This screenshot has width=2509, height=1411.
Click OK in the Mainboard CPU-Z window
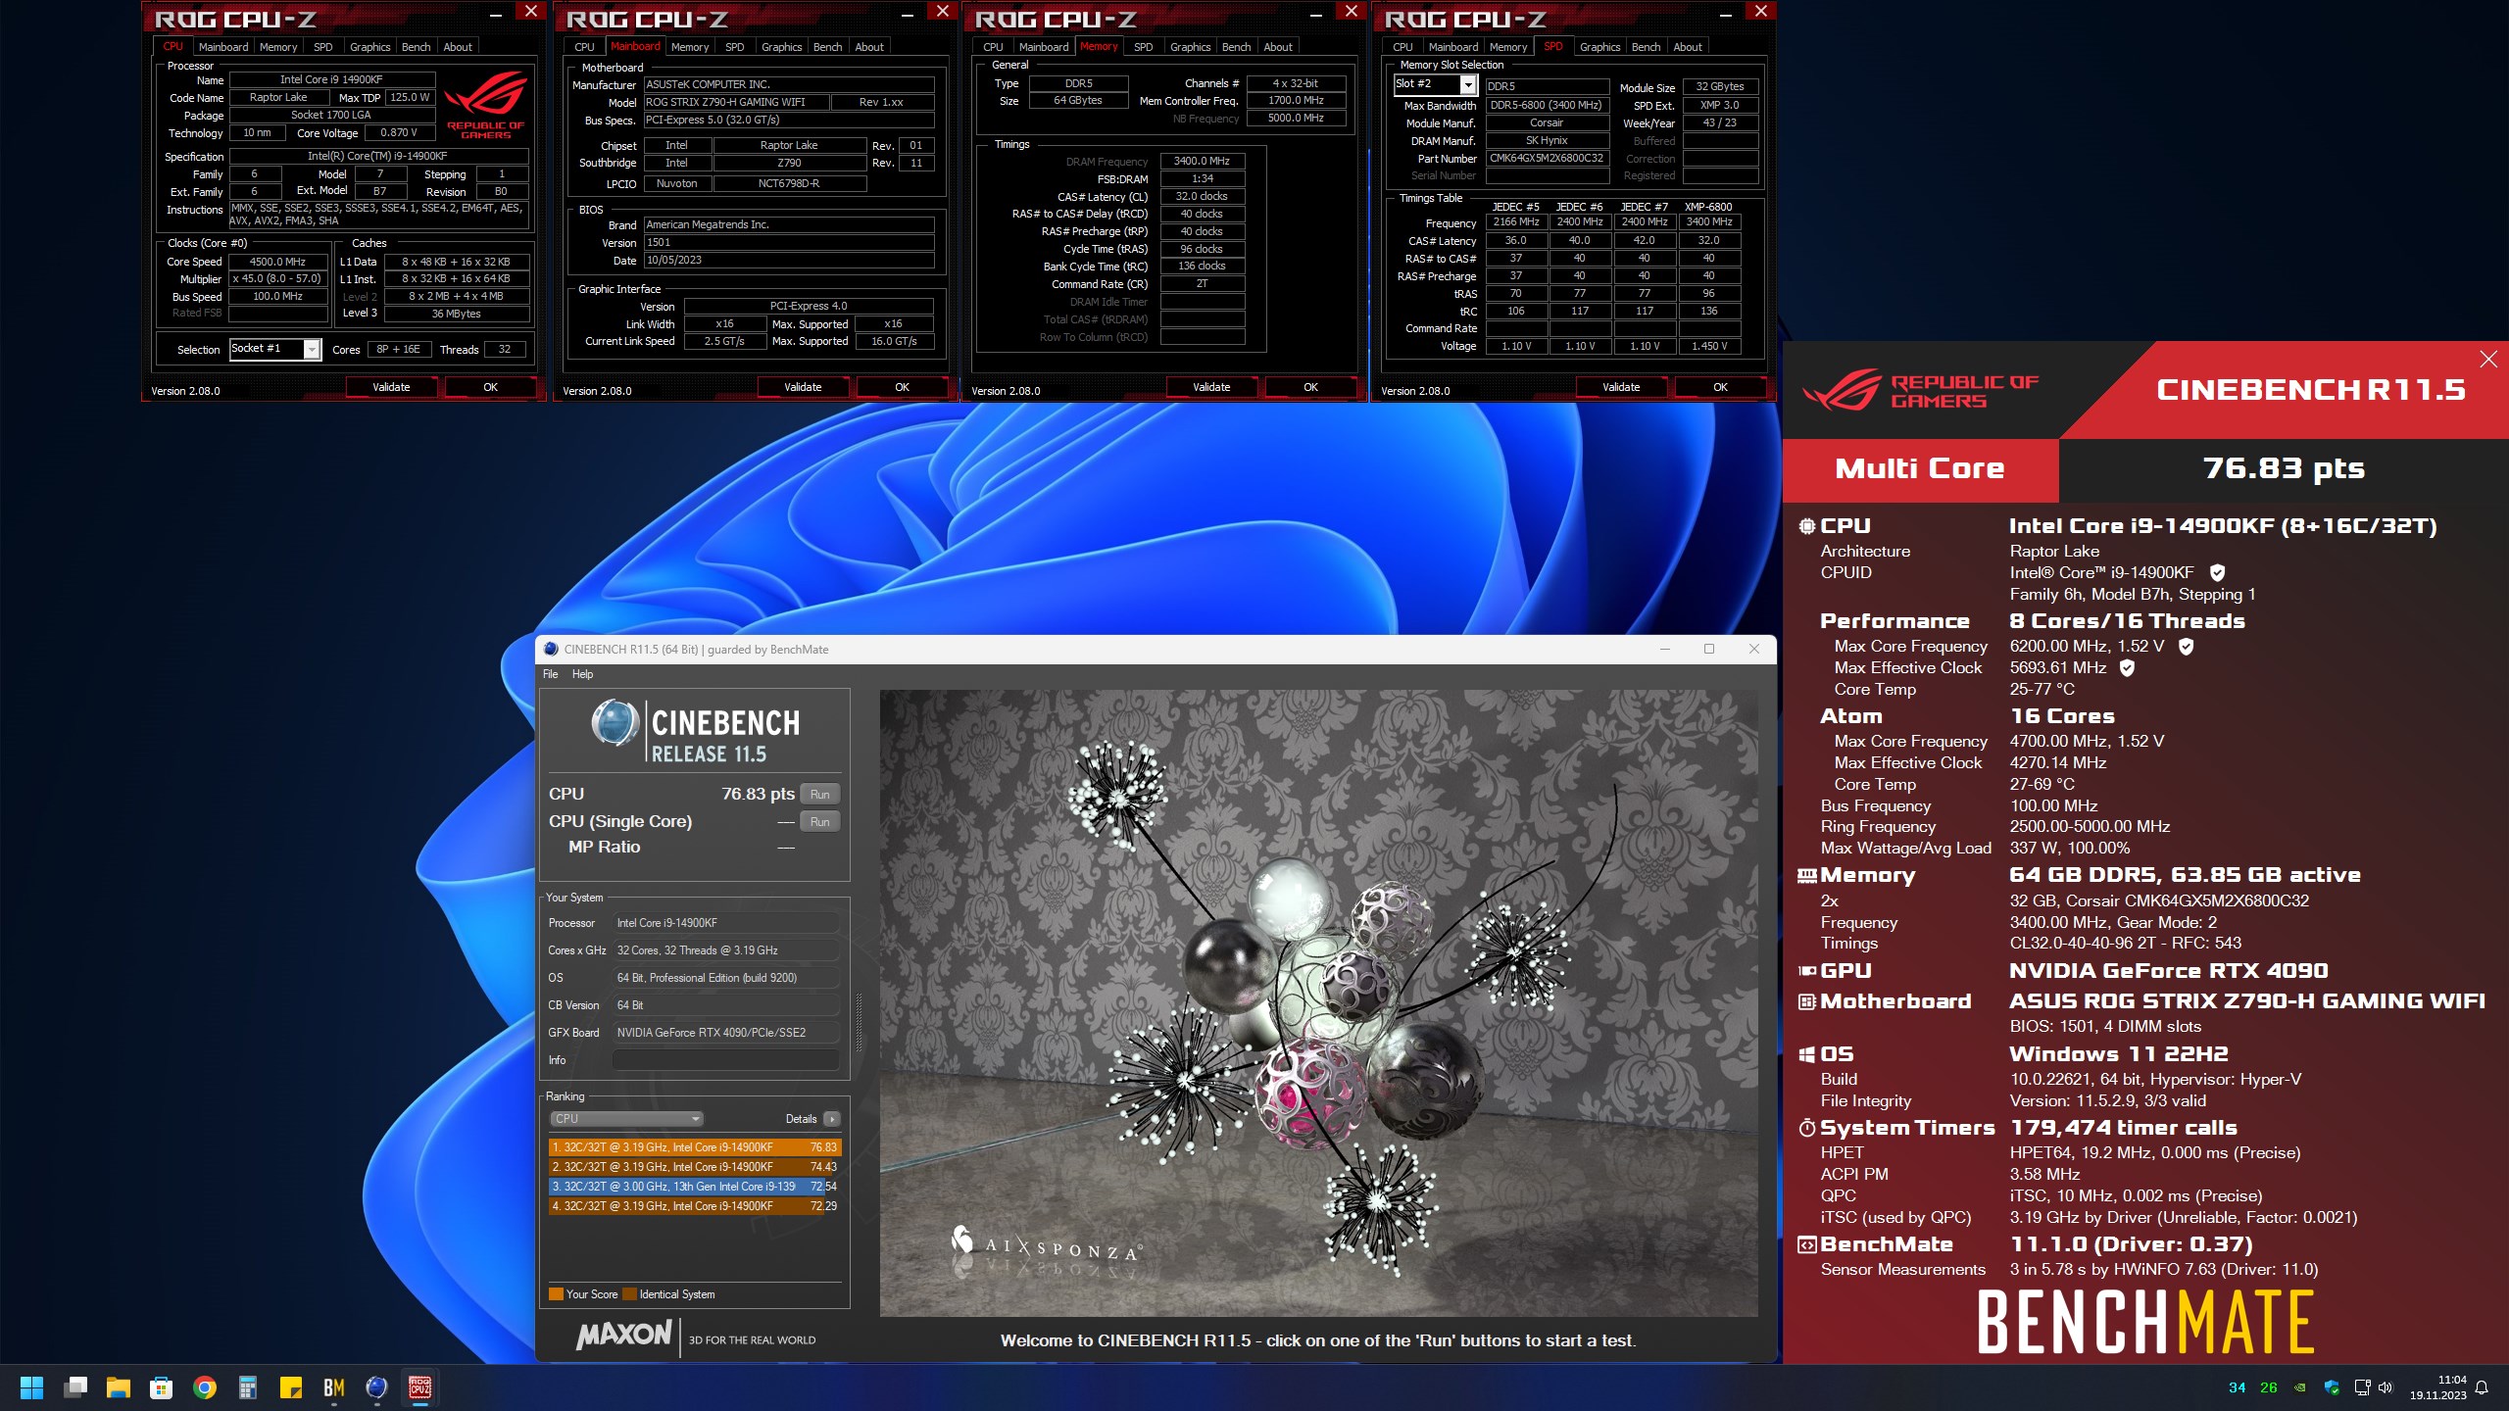click(x=902, y=387)
